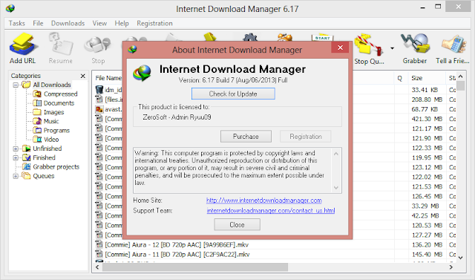Click the Close button in About dialog

(x=237, y=225)
